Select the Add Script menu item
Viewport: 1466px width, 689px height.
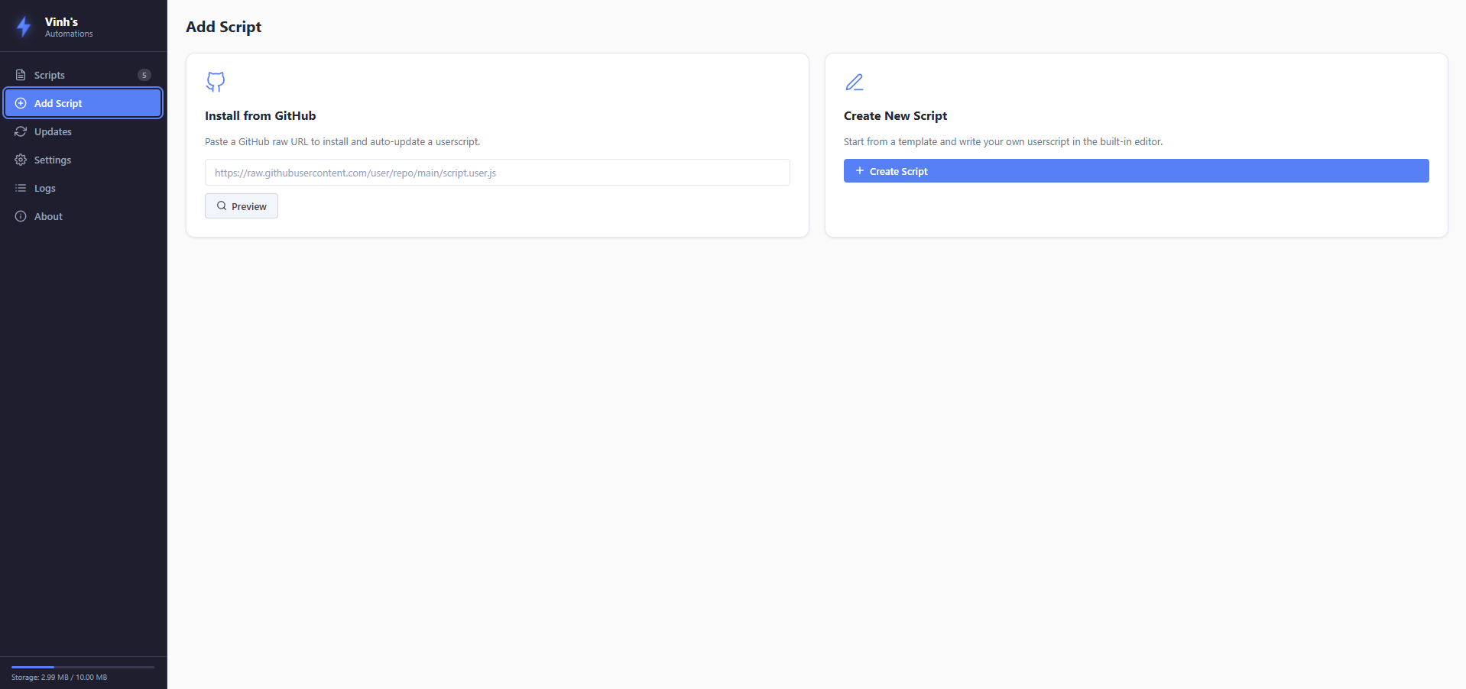point(83,103)
